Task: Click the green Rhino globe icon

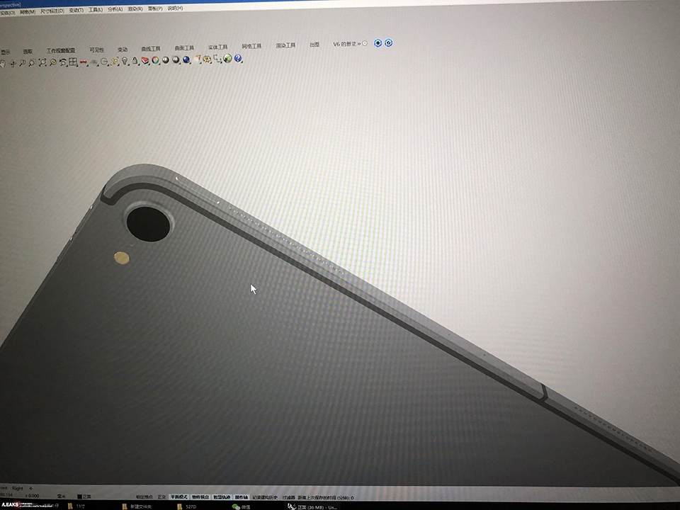Action: (x=227, y=59)
